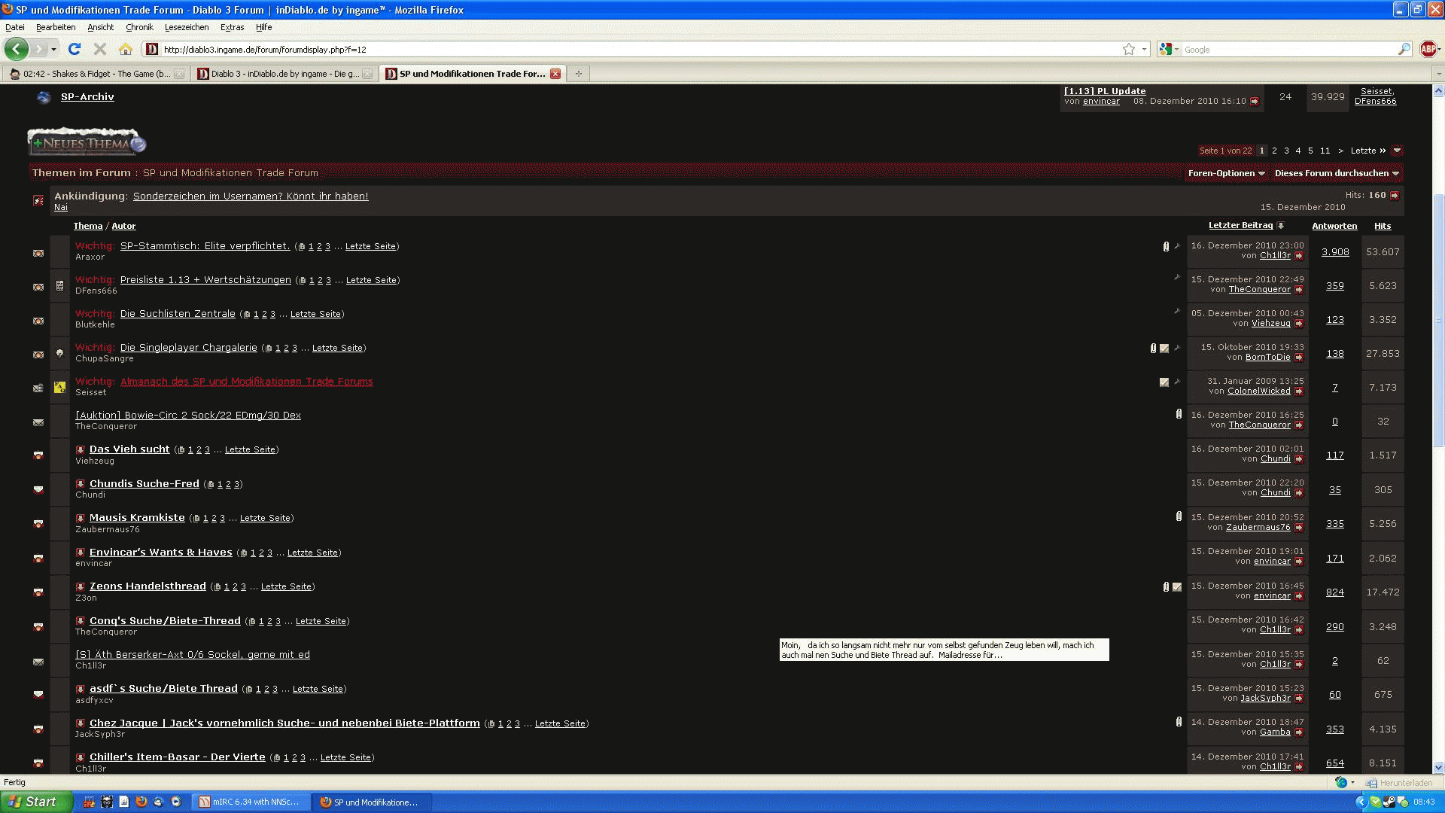Open the Bearbeiten menu
This screenshot has width=1445, height=813.
pyautogui.click(x=56, y=27)
